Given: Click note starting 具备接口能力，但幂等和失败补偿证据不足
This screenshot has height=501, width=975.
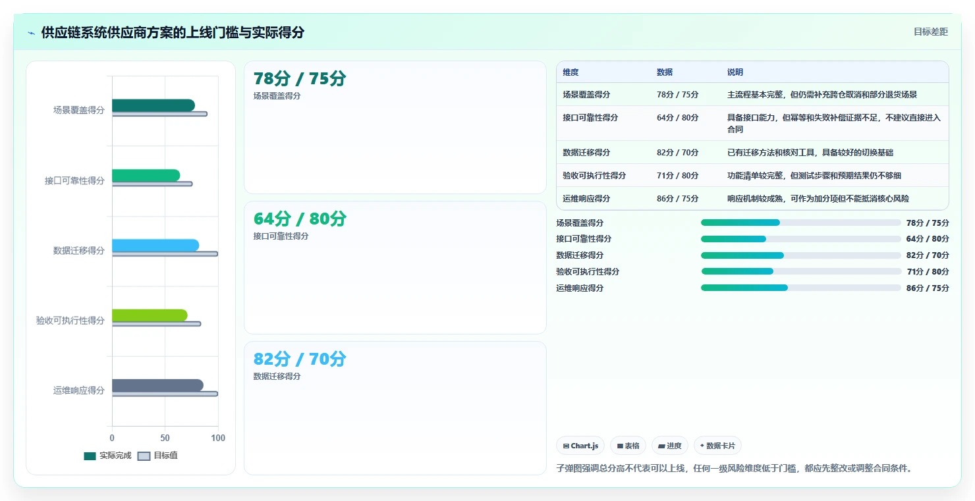Looking at the screenshot, I should tap(834, 124).
